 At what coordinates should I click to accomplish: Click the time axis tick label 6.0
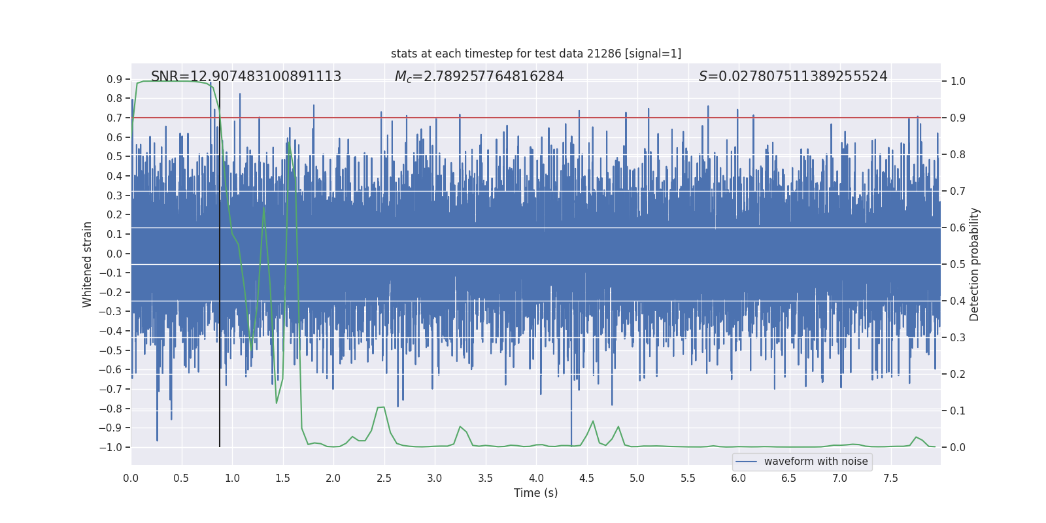pyautogui.click(x=739, y=478)
